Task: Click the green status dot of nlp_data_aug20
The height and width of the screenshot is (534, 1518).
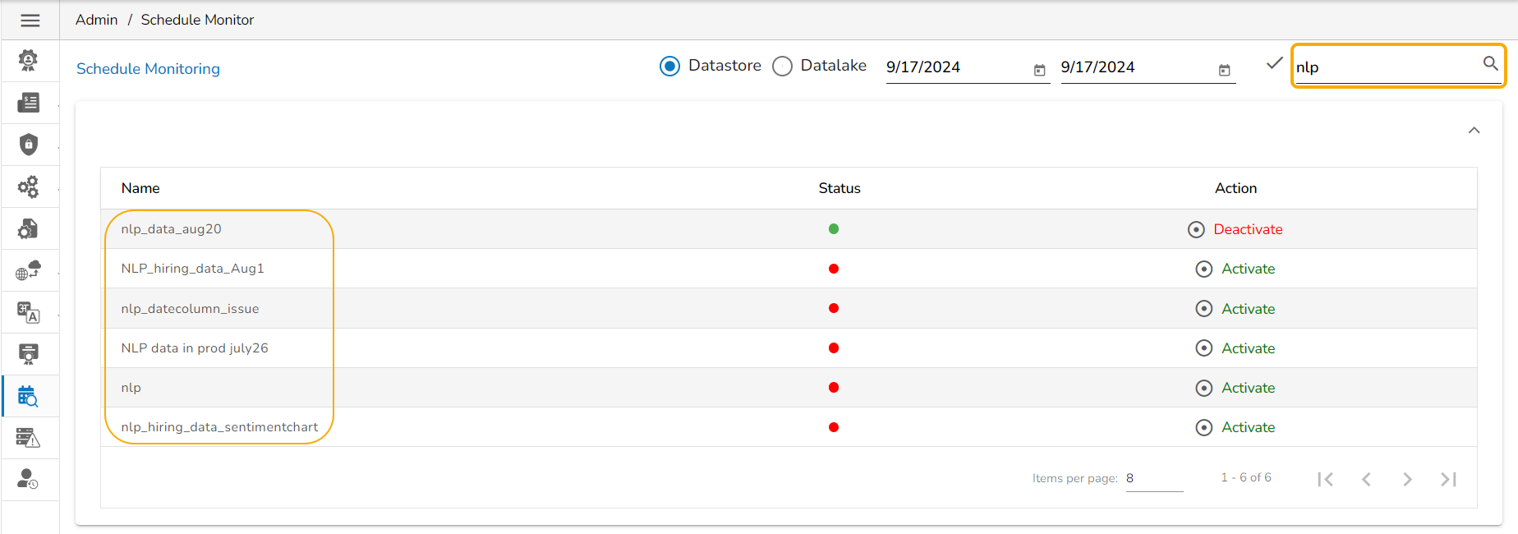Action: point(834,229)
